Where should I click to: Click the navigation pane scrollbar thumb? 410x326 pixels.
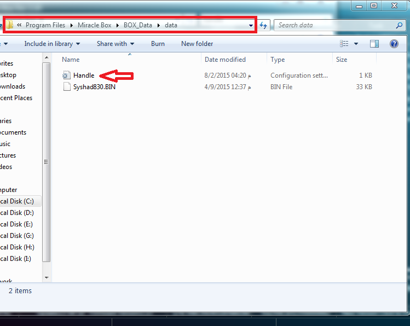tap(47, 162)
